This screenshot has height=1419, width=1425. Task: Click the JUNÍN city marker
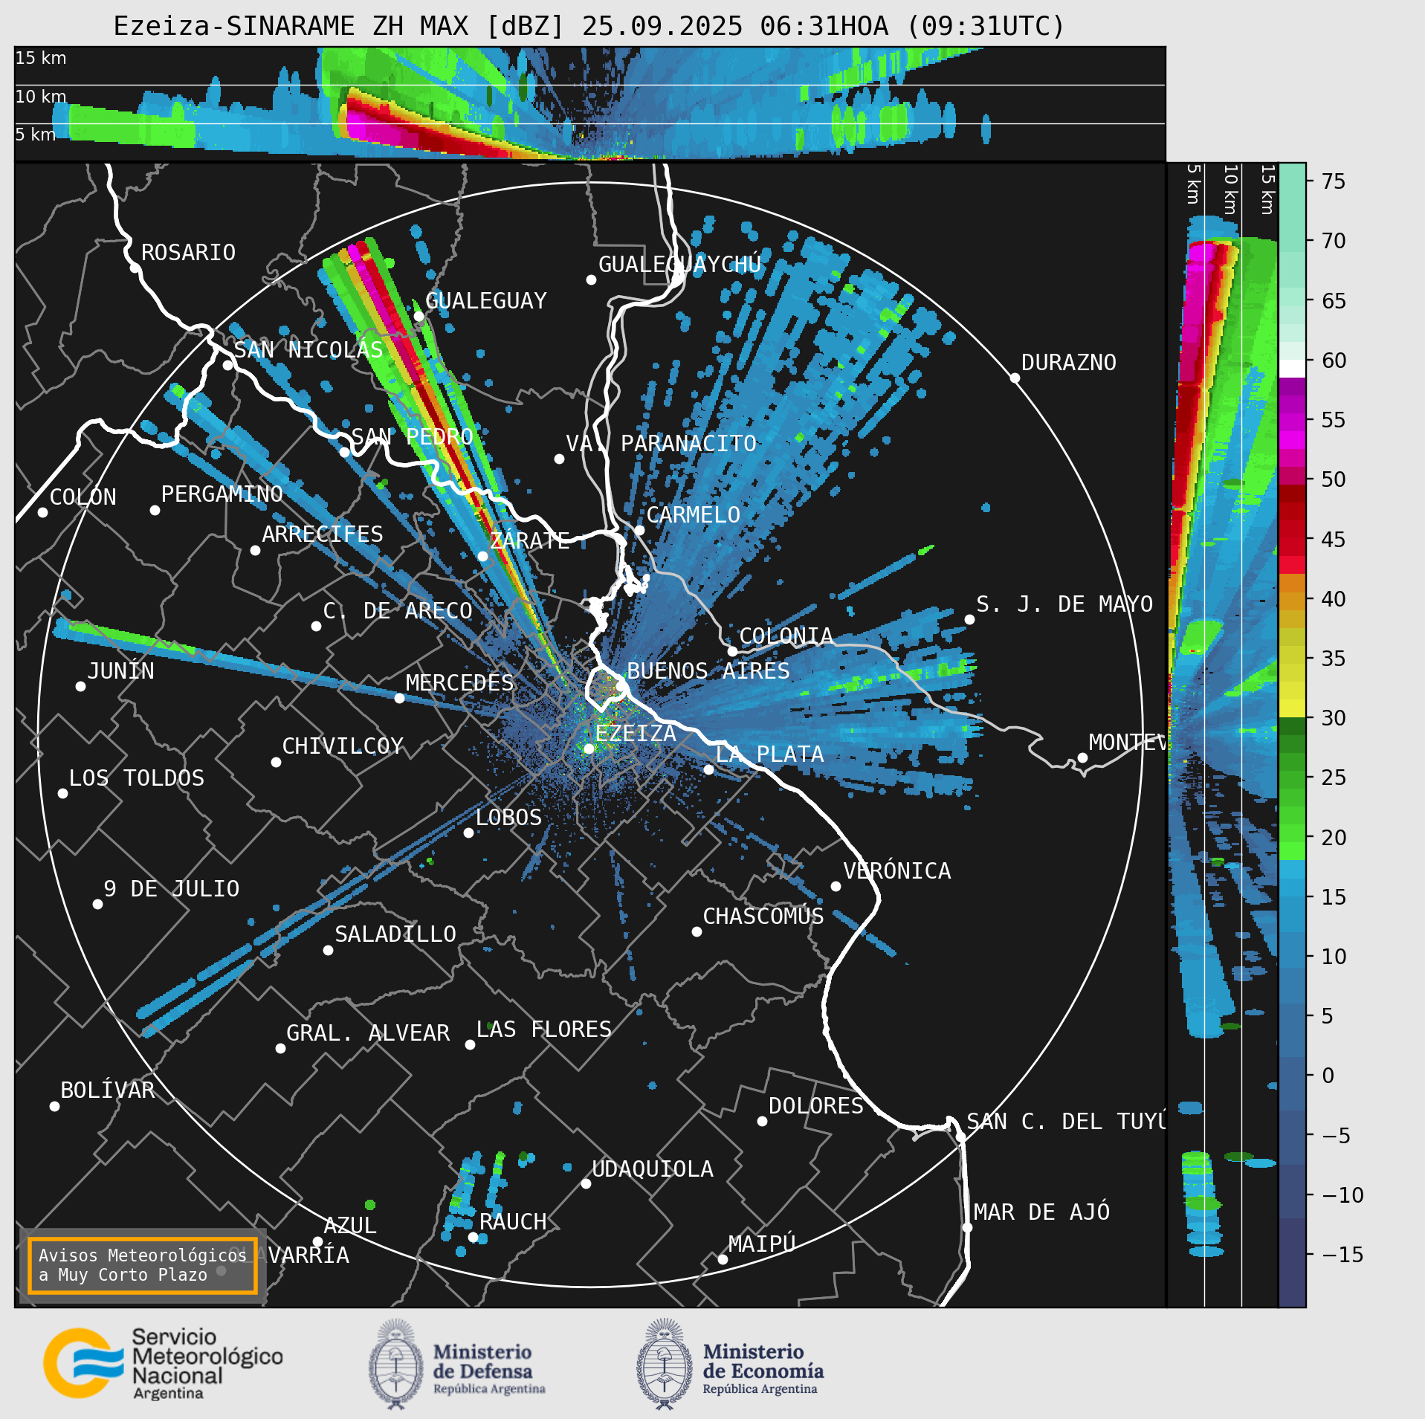click(80, 686)
